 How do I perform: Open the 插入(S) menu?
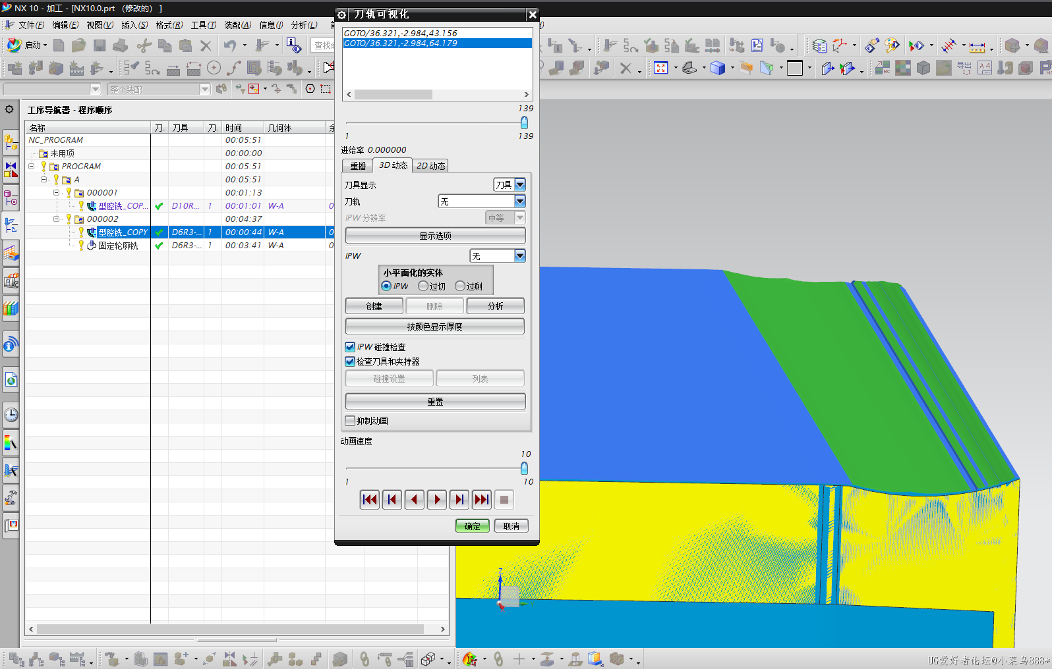point(134,25)
